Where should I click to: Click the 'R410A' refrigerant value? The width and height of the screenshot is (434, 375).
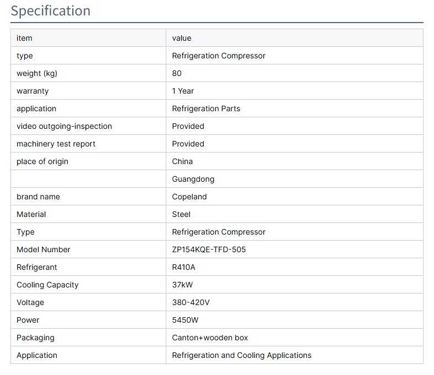point(183,267)
